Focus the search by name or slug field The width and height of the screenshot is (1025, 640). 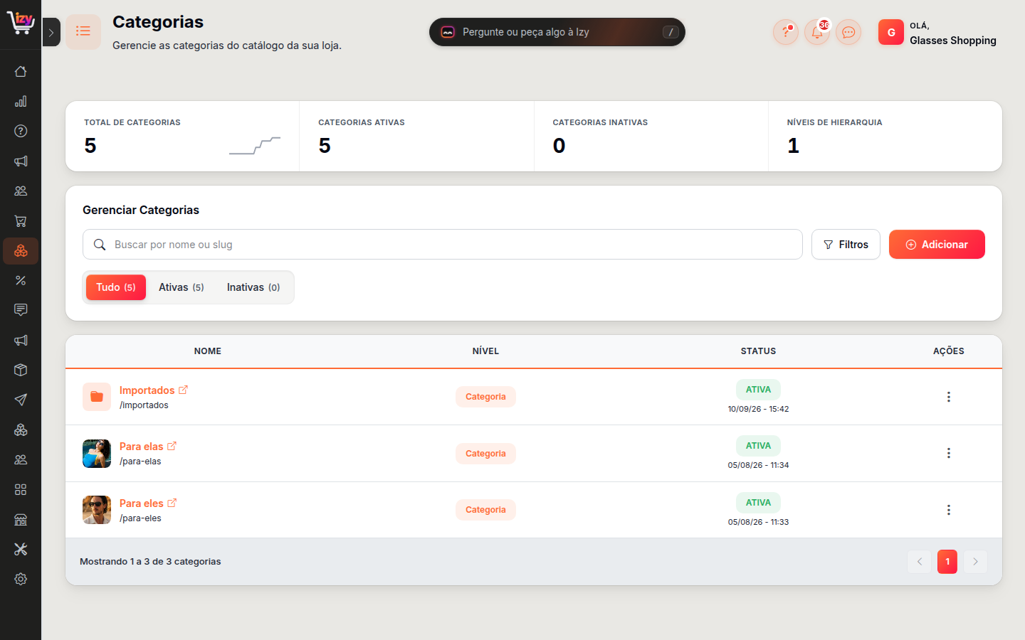(443, 245)
